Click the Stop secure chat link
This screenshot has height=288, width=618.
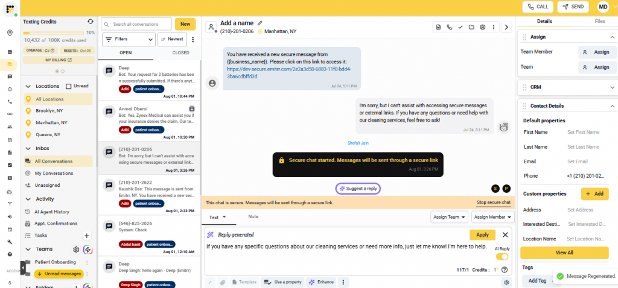tap(493, 202)
